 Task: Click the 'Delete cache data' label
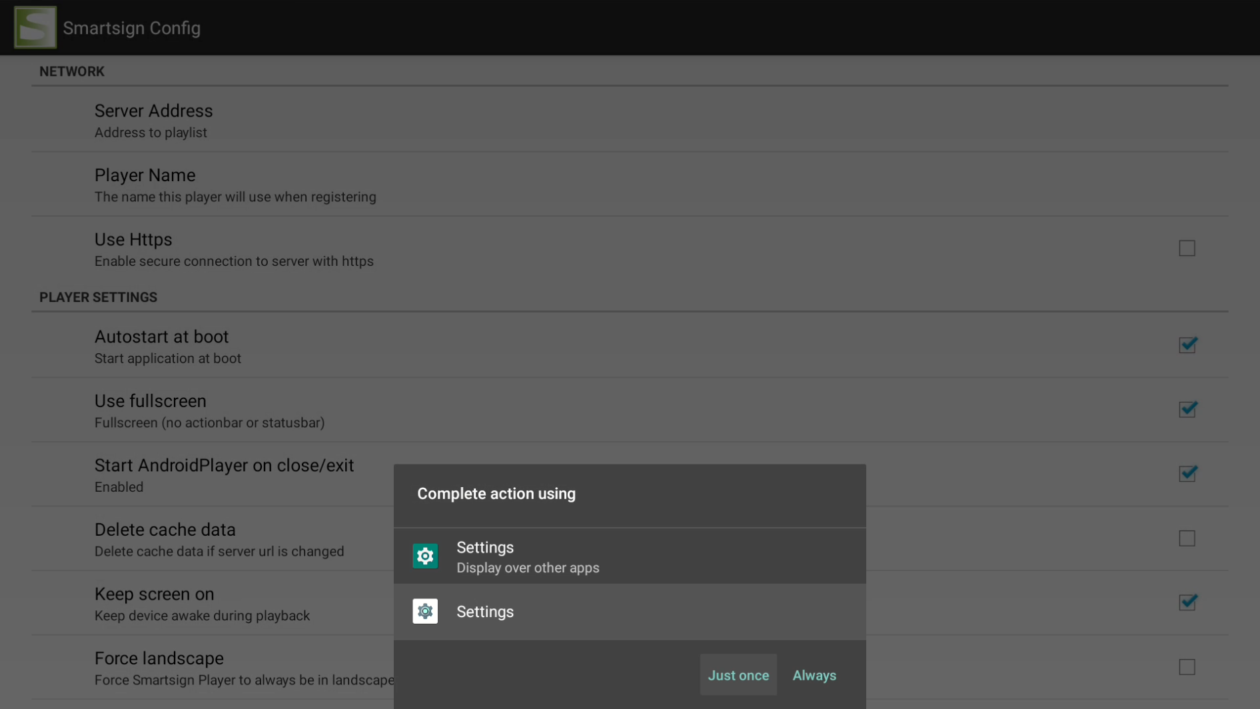tap(165, 530)
